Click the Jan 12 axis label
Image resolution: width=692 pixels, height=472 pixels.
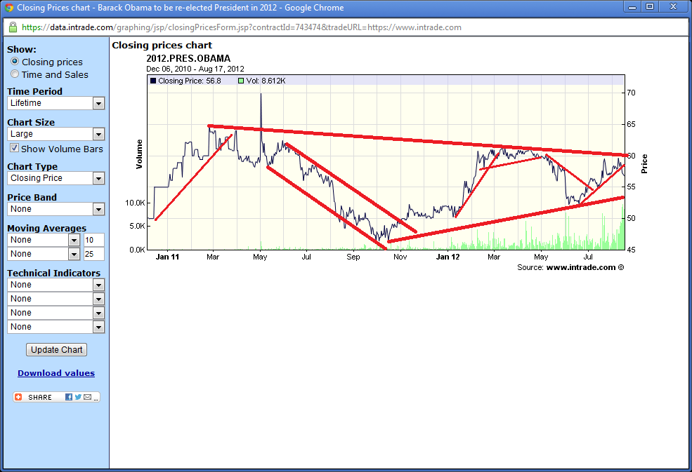[x=448, y=257]
